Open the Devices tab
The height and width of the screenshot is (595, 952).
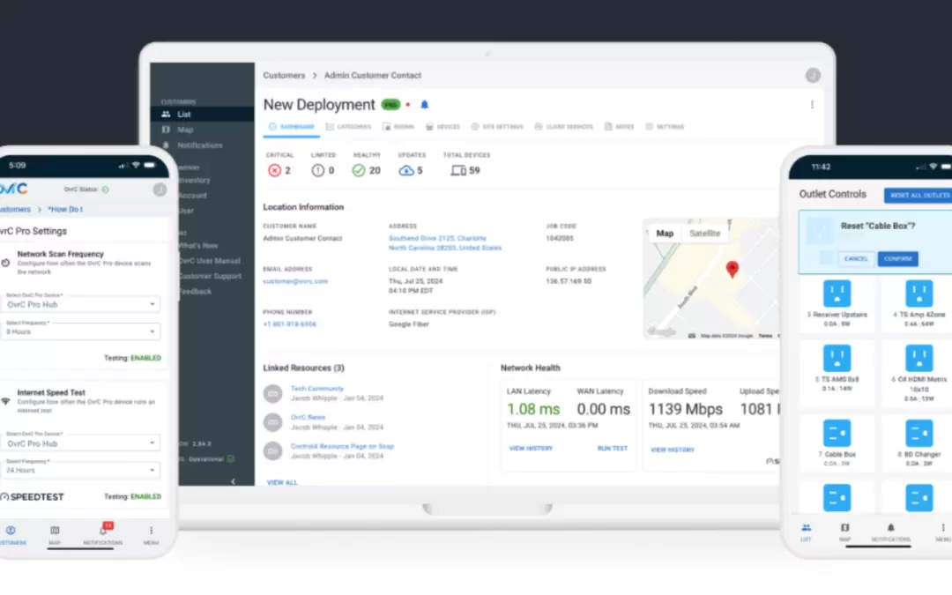click(x=443, y=127)
